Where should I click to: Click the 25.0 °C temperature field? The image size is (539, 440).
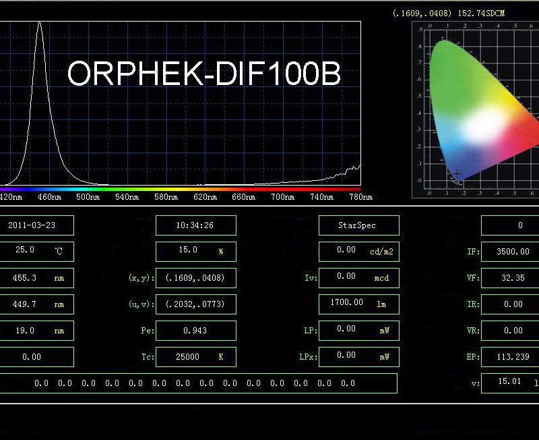[x=37, y=252]
